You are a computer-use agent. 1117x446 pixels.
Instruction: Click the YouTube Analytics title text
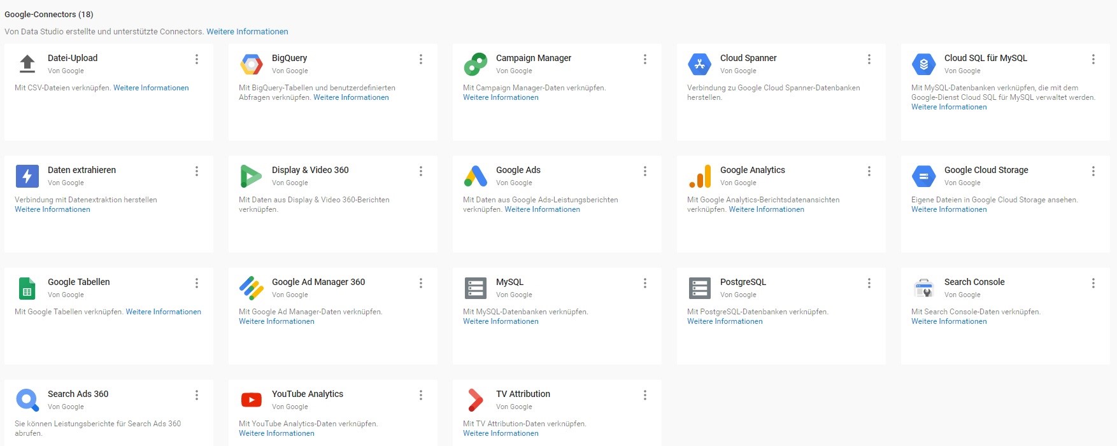(308, 394)
